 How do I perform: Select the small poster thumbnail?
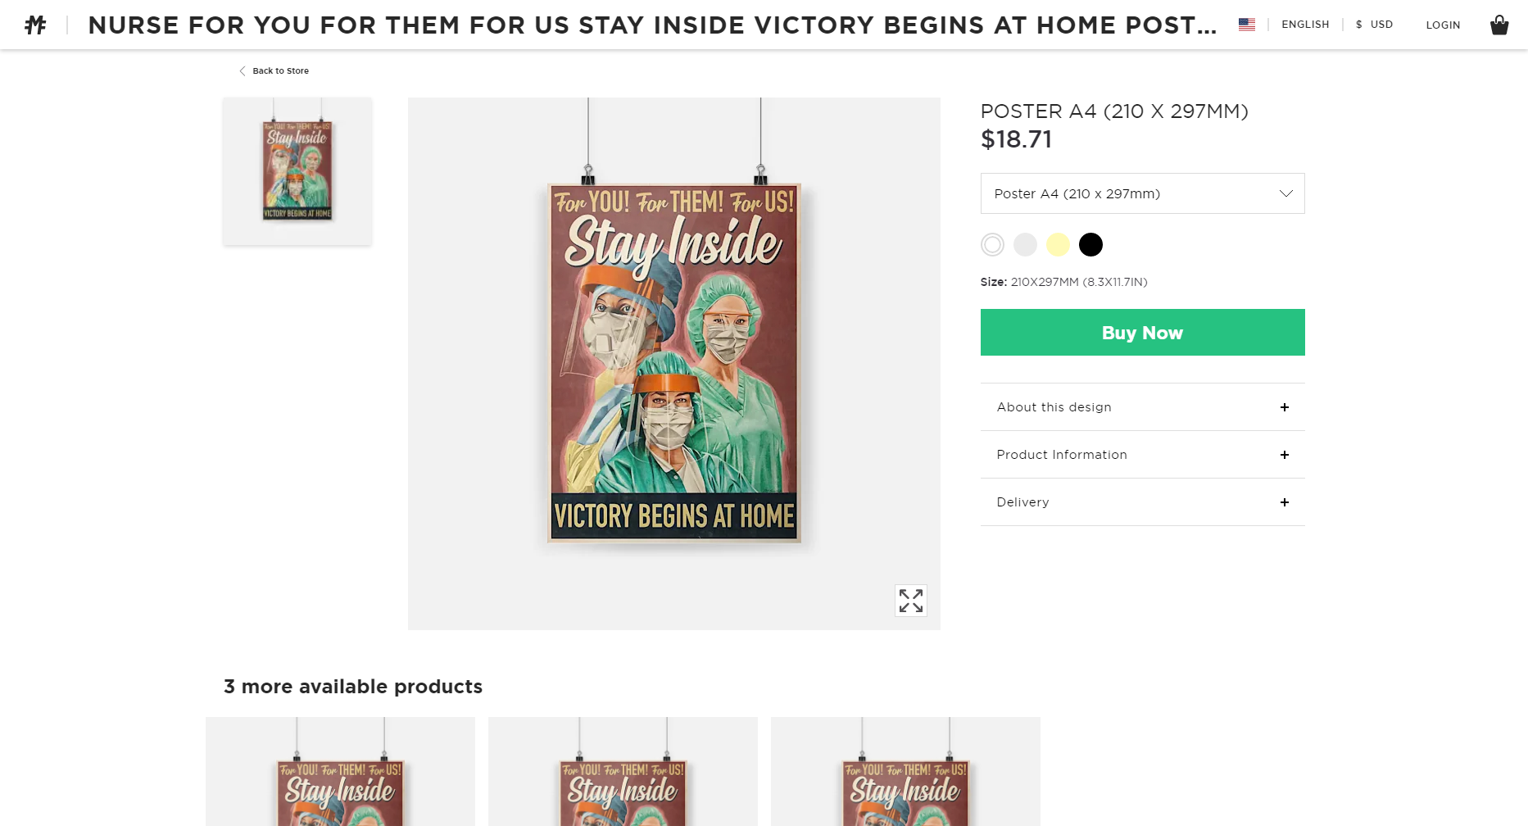point(297,171)
